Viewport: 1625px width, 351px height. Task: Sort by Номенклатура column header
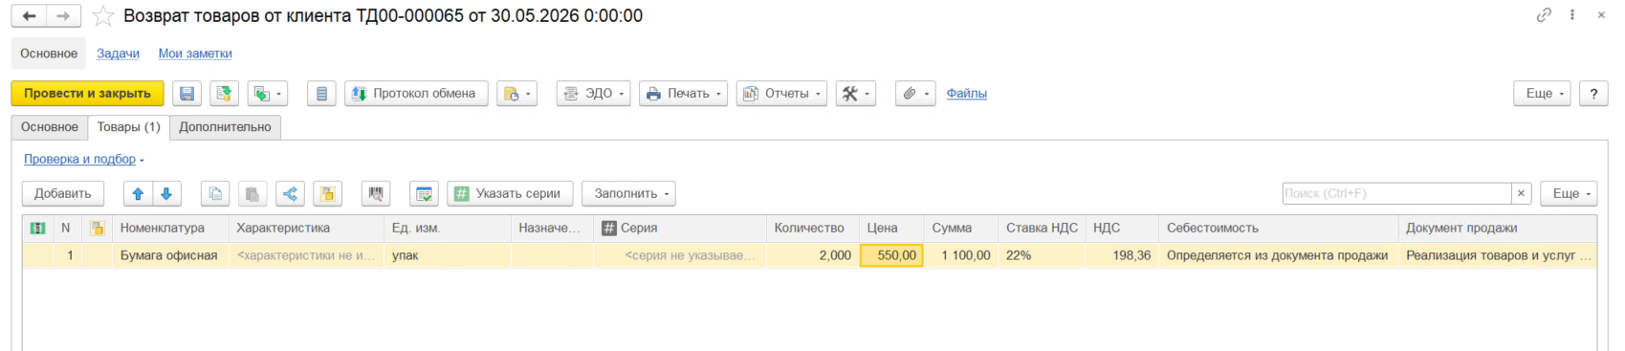pyautogui.click(x=170, y=229)
